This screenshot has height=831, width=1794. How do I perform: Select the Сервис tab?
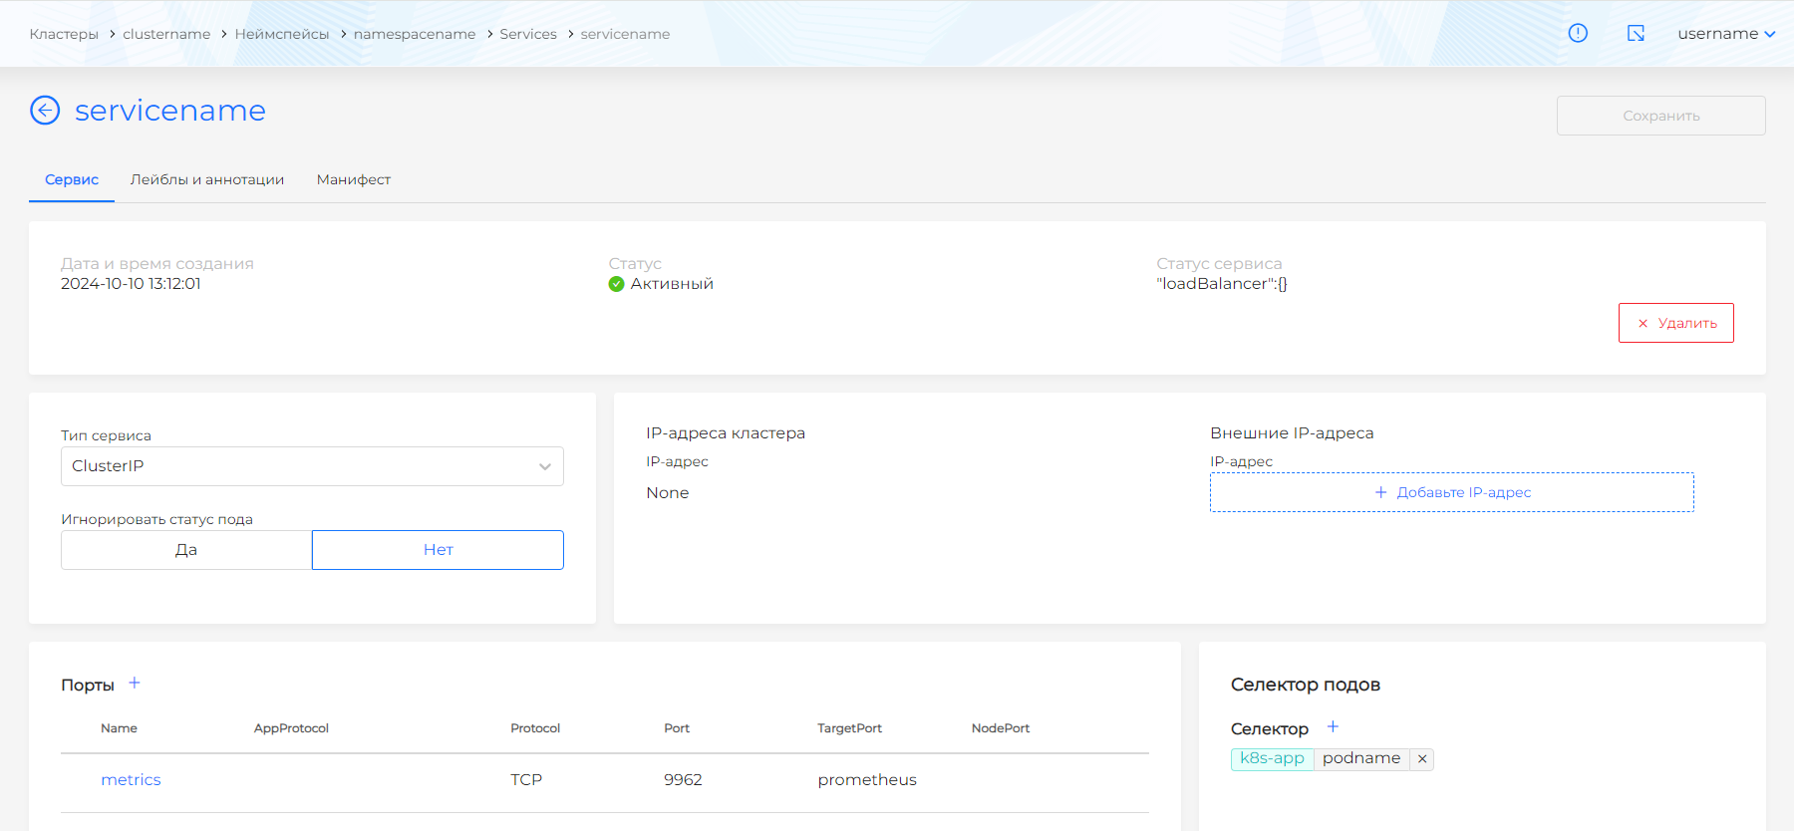click(72, 180)
